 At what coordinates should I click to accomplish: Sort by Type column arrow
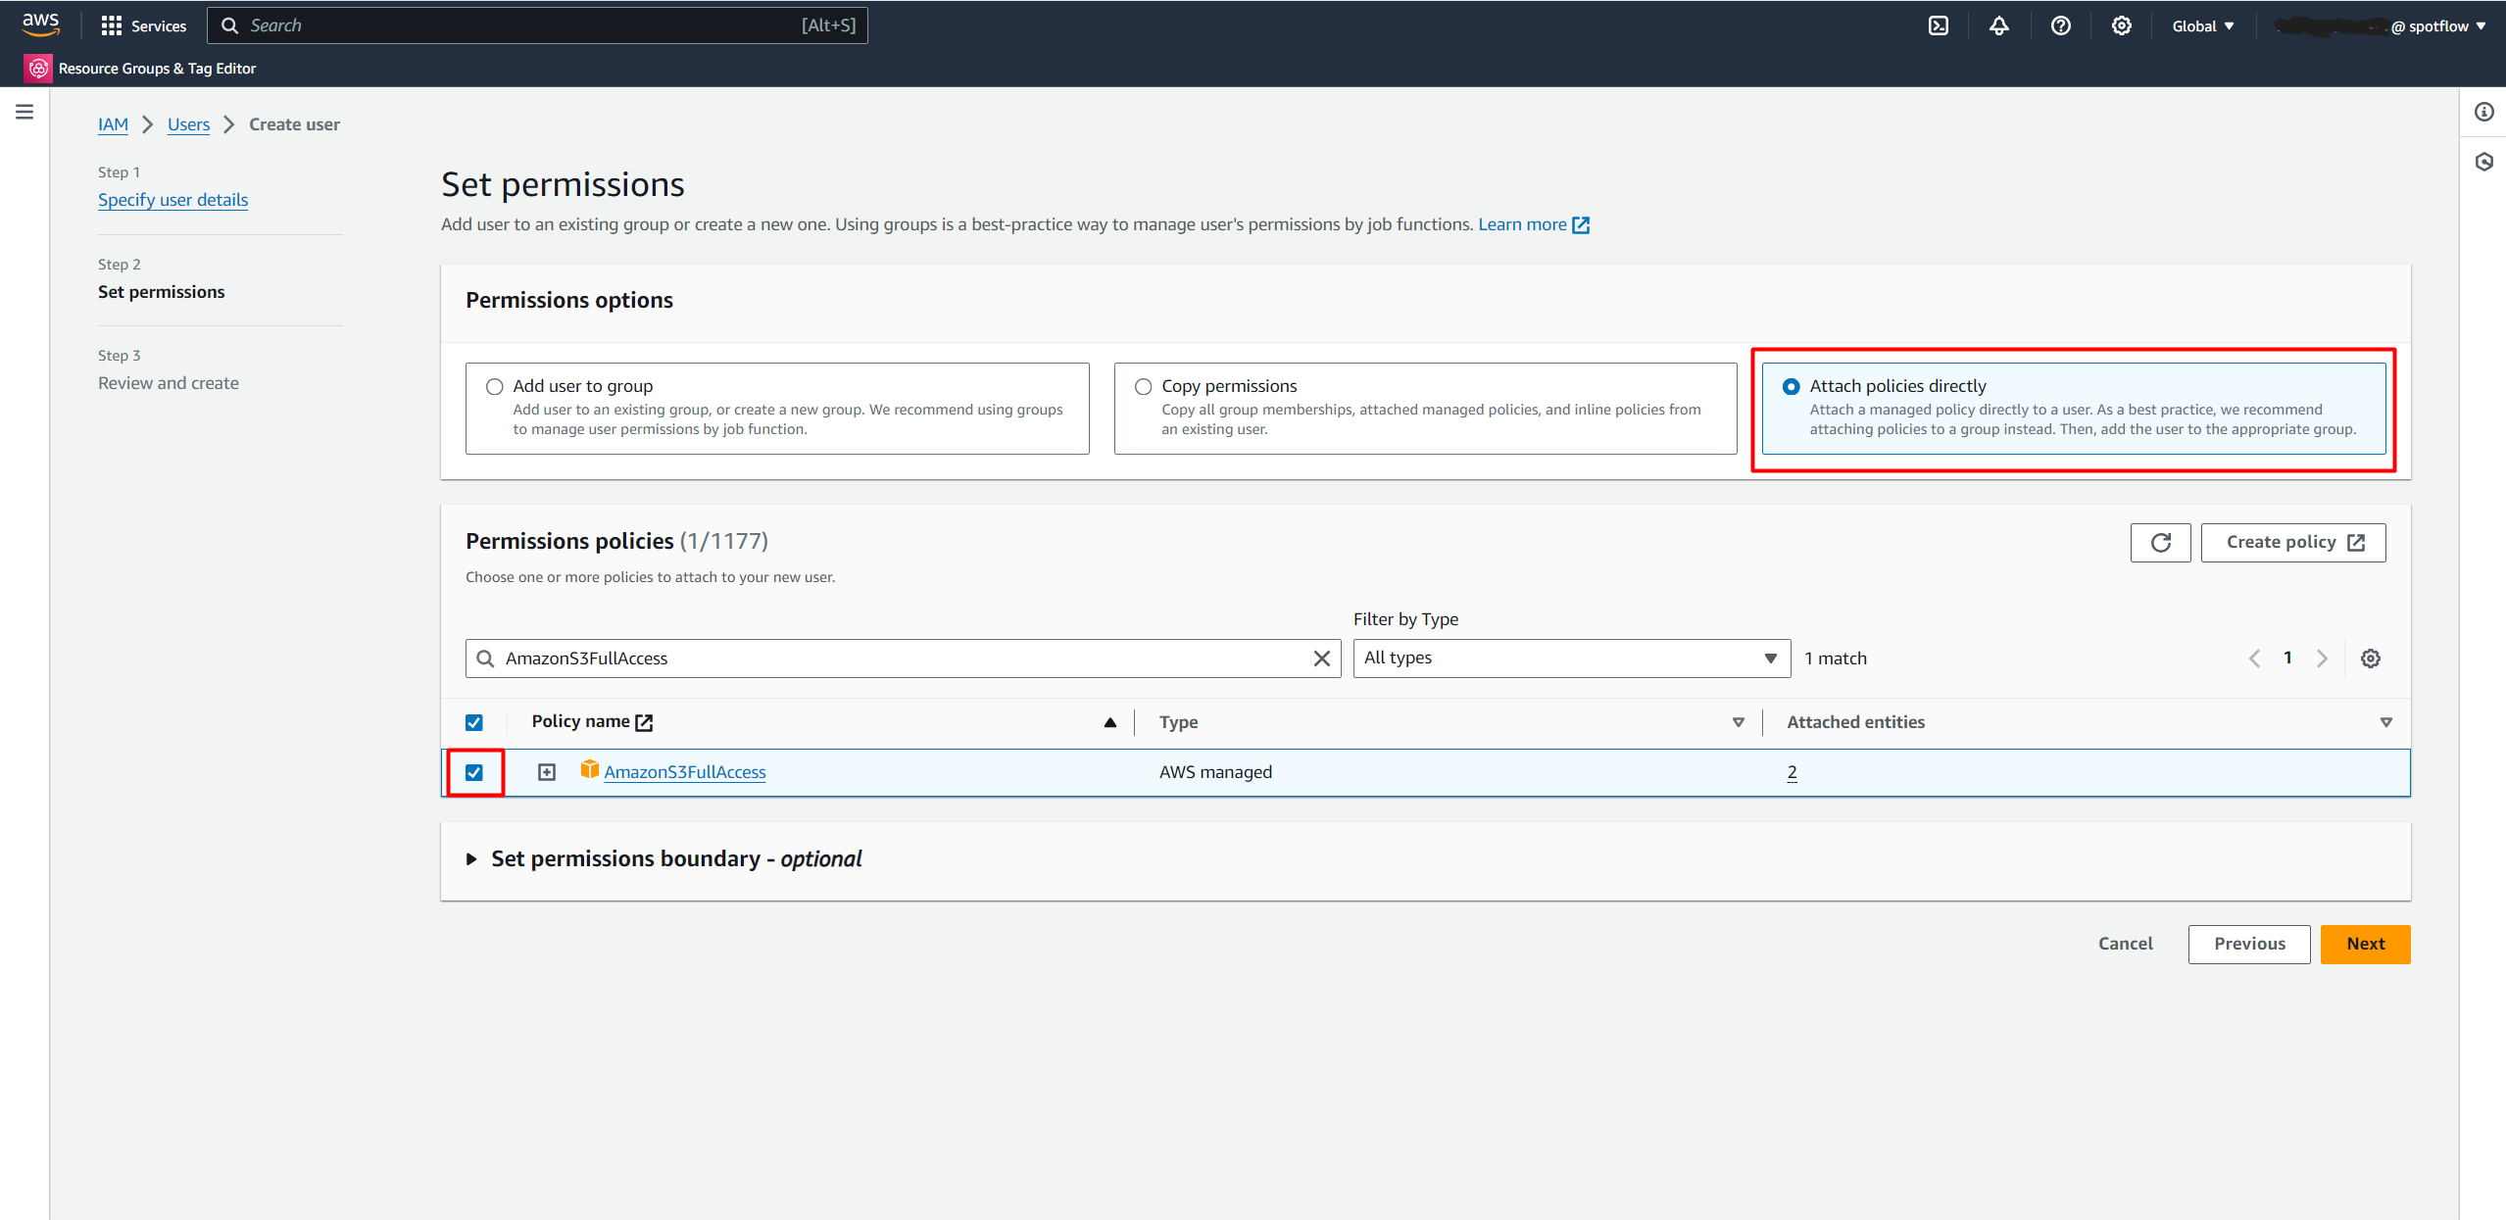[x=1738, y=722]
